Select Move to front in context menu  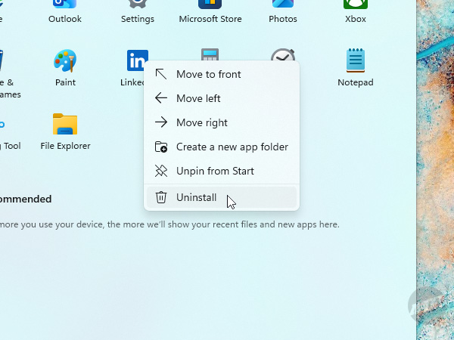tap(208, 74)
